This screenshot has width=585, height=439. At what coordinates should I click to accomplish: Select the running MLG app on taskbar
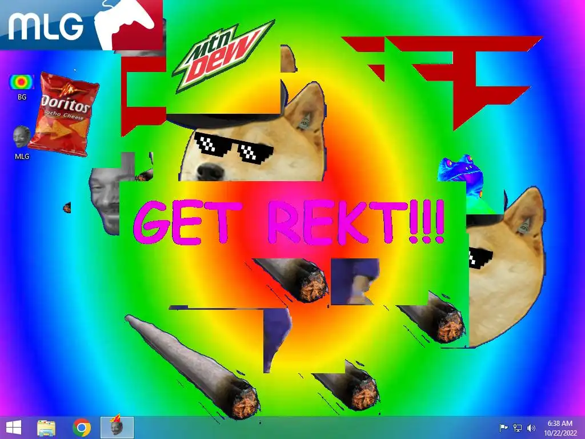(x=117, y=428)
